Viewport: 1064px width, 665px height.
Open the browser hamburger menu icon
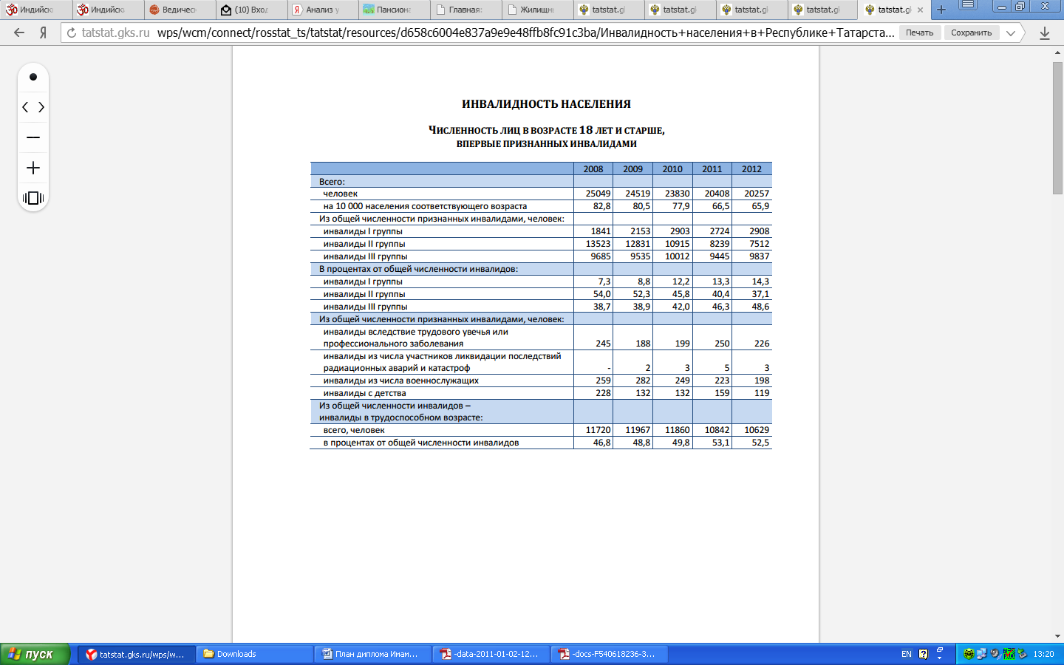click(968, 5)
